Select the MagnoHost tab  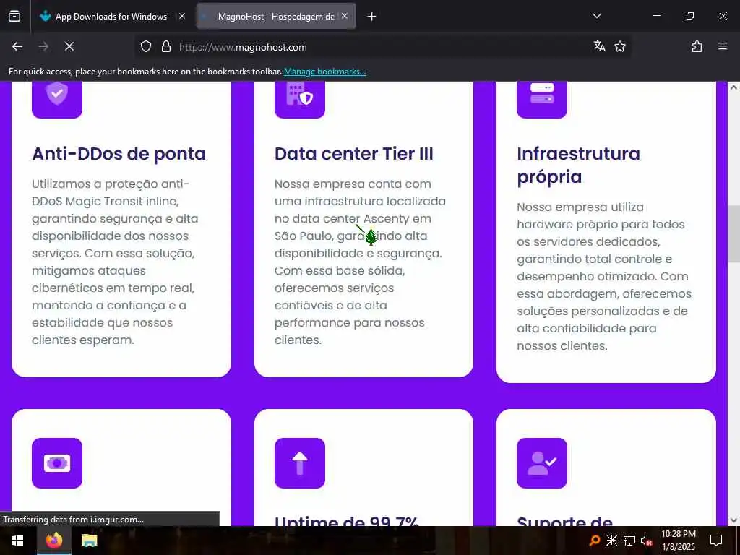coord(276,16)
